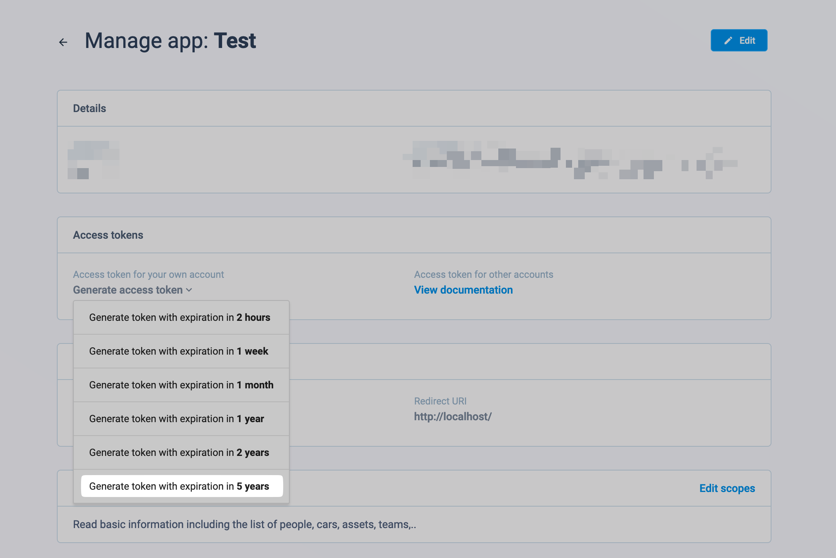The image size is (836, 558).
Task: Click the Access tokens section heading
Action: 108,235
